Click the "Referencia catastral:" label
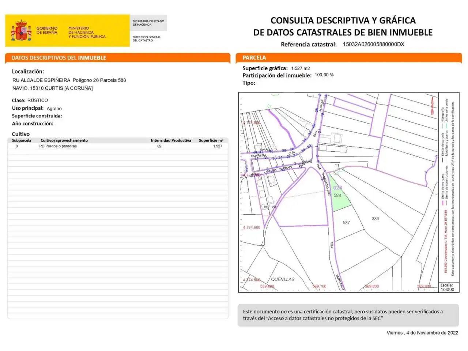Image resolution: width=468 pixels, height=351 pixels. tap(309, 44)
